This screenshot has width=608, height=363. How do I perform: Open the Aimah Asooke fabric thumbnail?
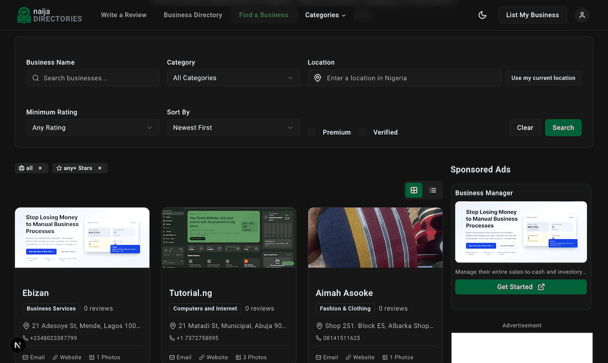pos(375,237)
